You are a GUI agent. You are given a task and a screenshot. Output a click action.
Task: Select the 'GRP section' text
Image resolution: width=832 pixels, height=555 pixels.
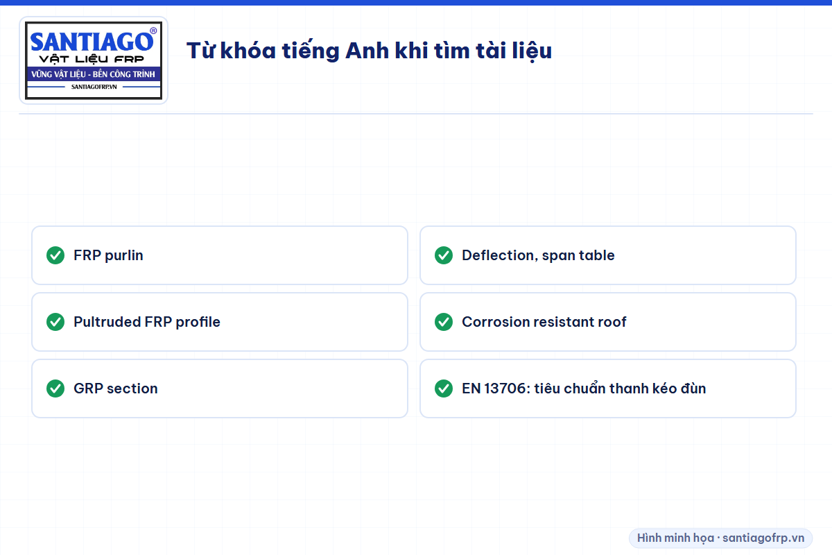pos(116,388)
